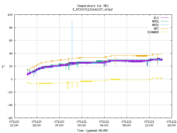Click the y-axis value 20
Viewport: 177px width, 133px height.
(11, 66)
